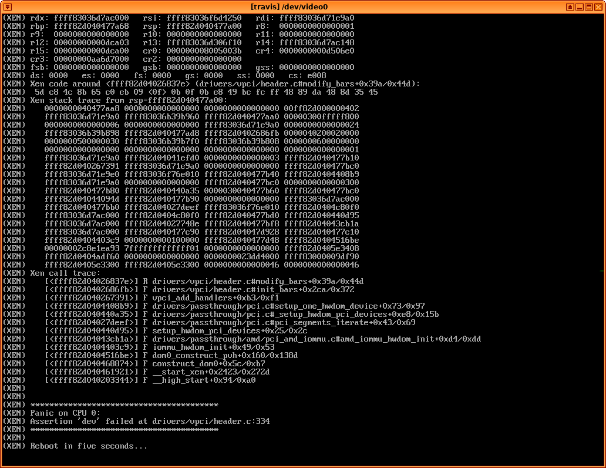The width and height of the screenshot is (606, 468).
Task: Open the window menu in title bar
Action: pos(6,6)
